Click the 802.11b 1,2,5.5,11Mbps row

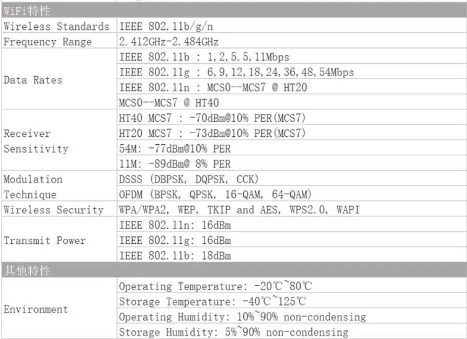click(x=204, y=57)
